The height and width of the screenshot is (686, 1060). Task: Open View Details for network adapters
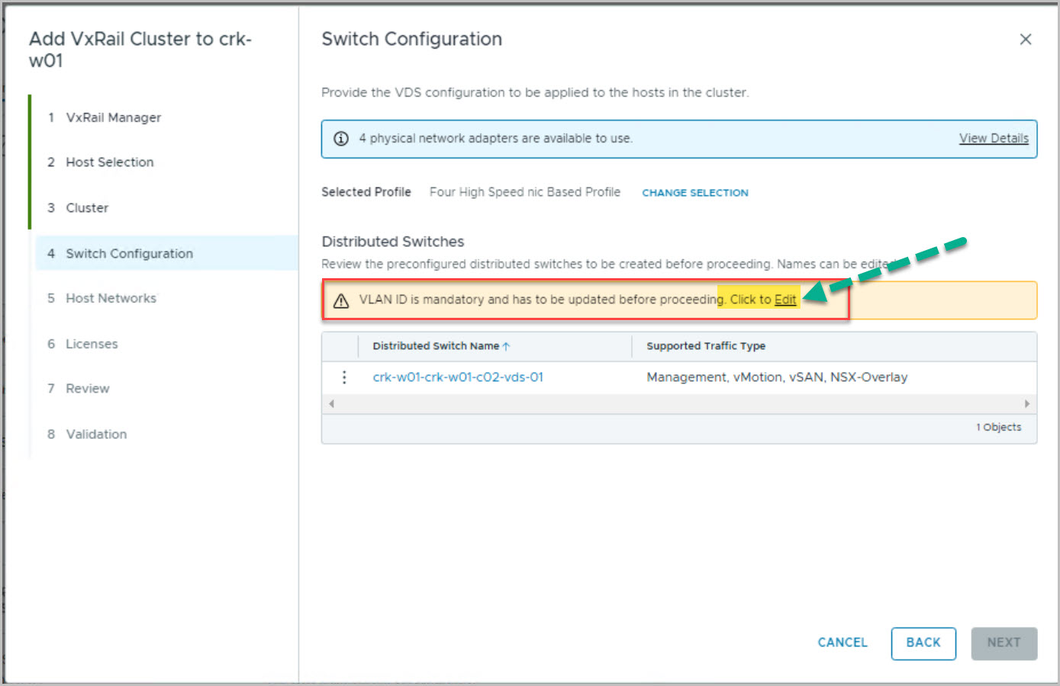(993, 139)
